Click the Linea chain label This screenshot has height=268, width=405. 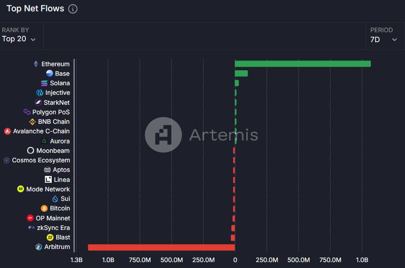(62, 180)
